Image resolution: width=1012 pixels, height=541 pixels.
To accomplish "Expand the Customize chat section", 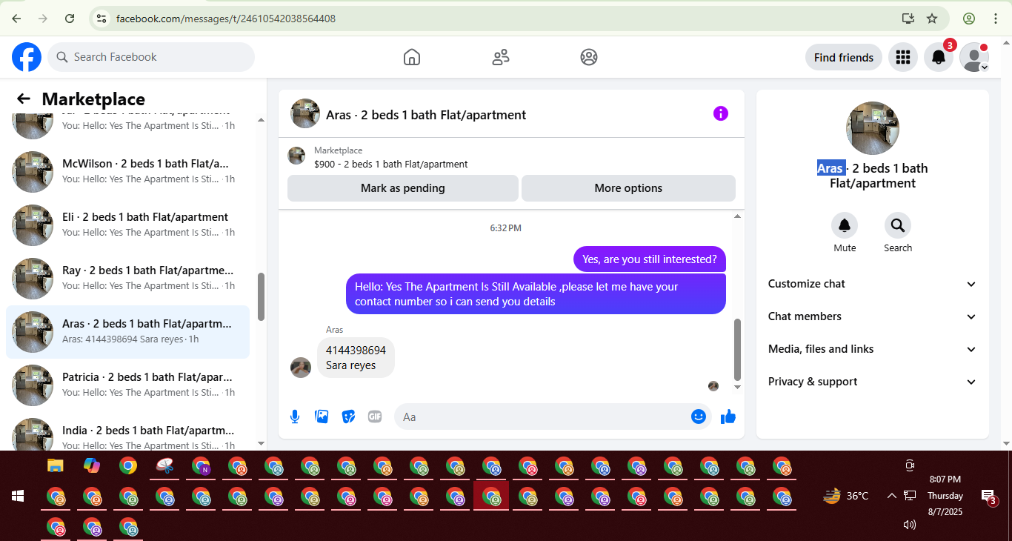I will click(873, 284).
